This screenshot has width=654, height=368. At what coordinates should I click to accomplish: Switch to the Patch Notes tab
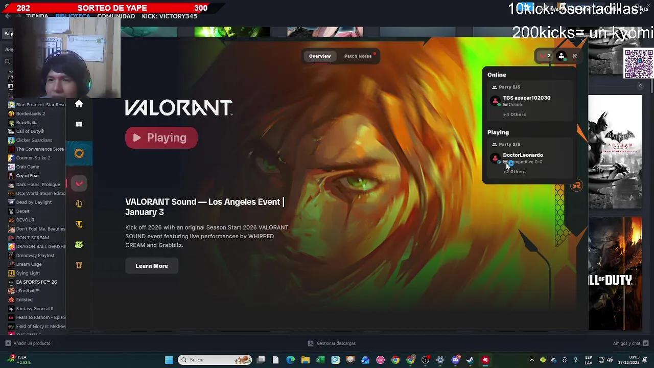coord(358,56)
